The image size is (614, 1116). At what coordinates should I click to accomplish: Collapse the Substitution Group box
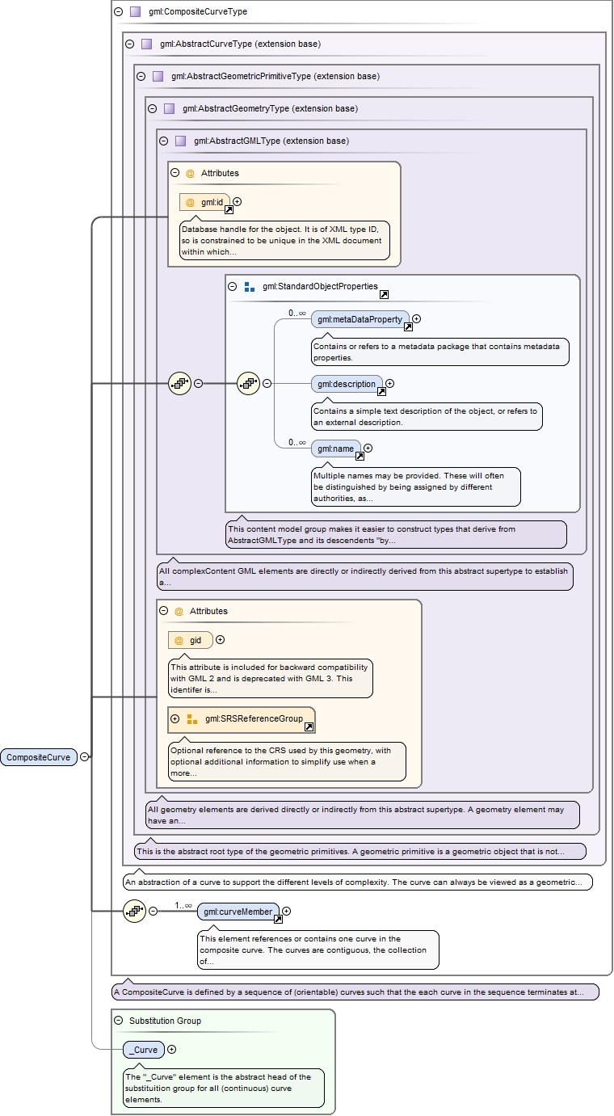click(x=118, y=1021)
